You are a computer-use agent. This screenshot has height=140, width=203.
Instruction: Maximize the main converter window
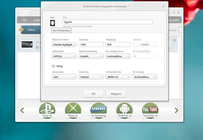pyautogui.click(x=174, y=12)
